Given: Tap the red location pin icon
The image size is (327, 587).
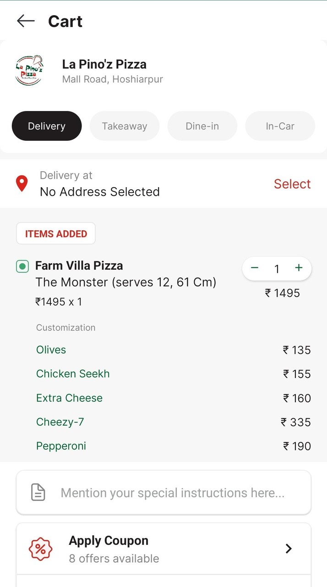Looking at the screenshot, I should [x=22, y=183].
